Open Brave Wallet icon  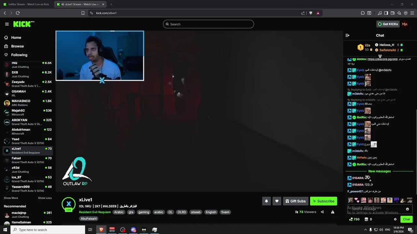click(x=393, y=13)
